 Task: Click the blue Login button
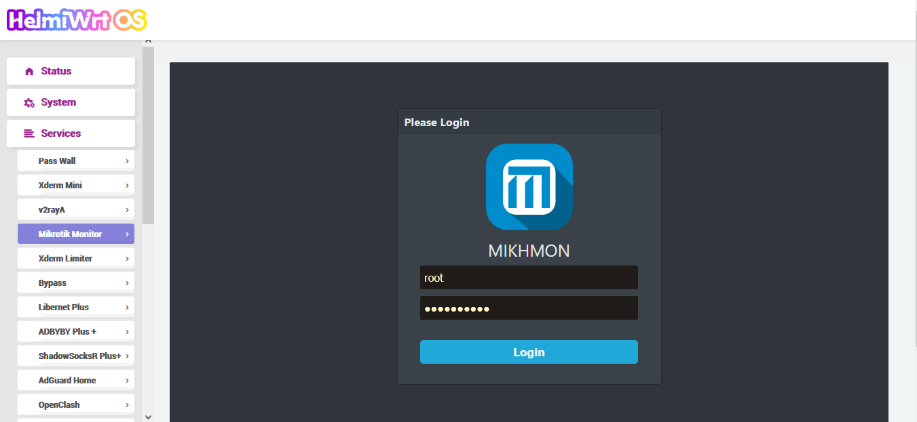[x=529, y=352]
